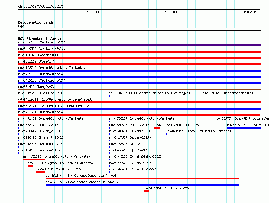Click the red bar under nsv6417596

(40, 172)
